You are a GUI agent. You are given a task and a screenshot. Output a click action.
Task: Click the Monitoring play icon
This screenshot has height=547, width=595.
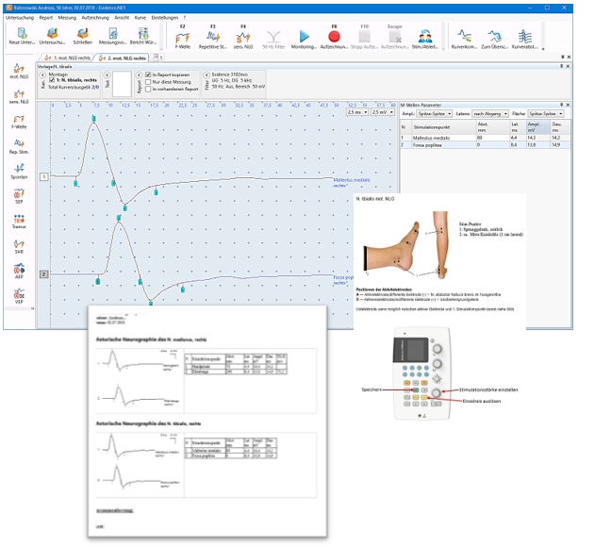tap(305, 37)
